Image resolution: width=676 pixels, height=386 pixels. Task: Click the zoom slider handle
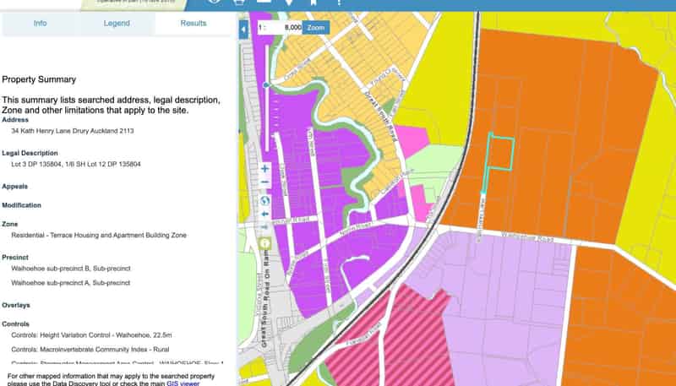[x=266, y=85]
